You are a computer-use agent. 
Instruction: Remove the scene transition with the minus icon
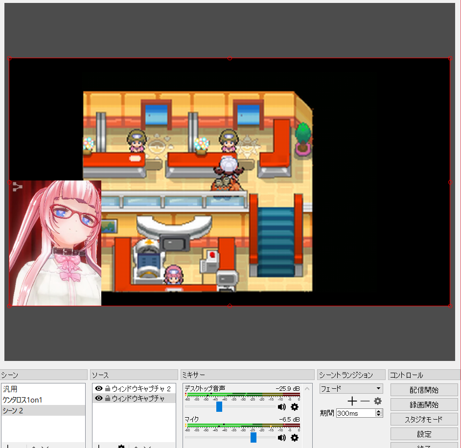click(365, 401)
